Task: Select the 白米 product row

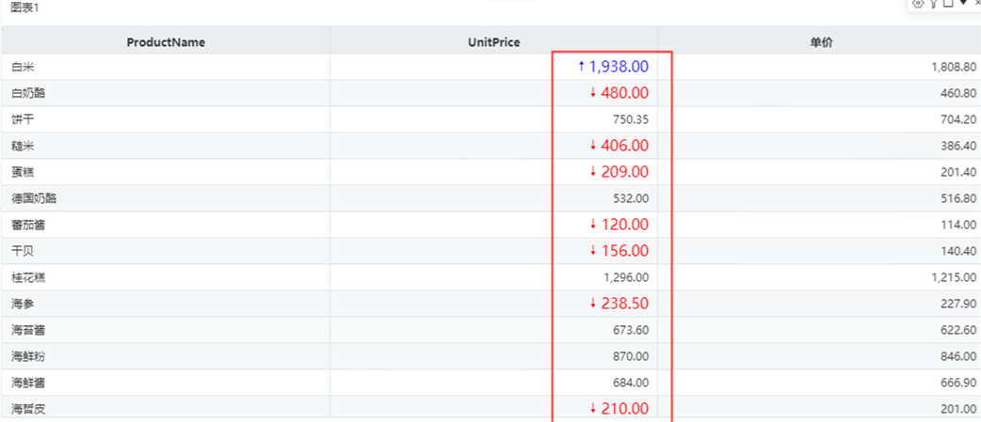Action: coord(490,66)
